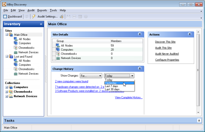The image size is (205, 132).
Task: Click Discover This Site link
Action: [x=165, y=42]
